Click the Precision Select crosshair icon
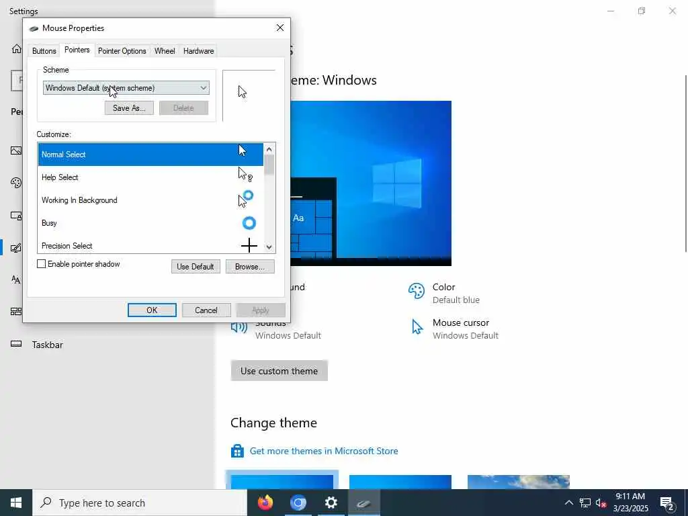The image size is (688, 516). pyautogui.click(x=249, y=245)
